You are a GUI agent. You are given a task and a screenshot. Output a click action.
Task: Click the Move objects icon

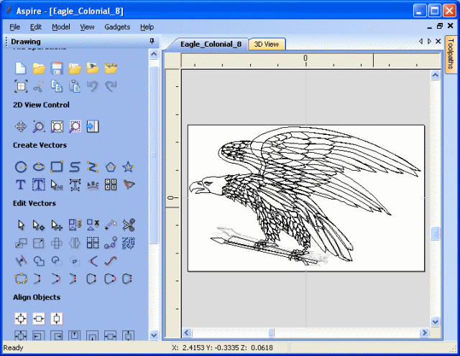(x=21, y=243)
